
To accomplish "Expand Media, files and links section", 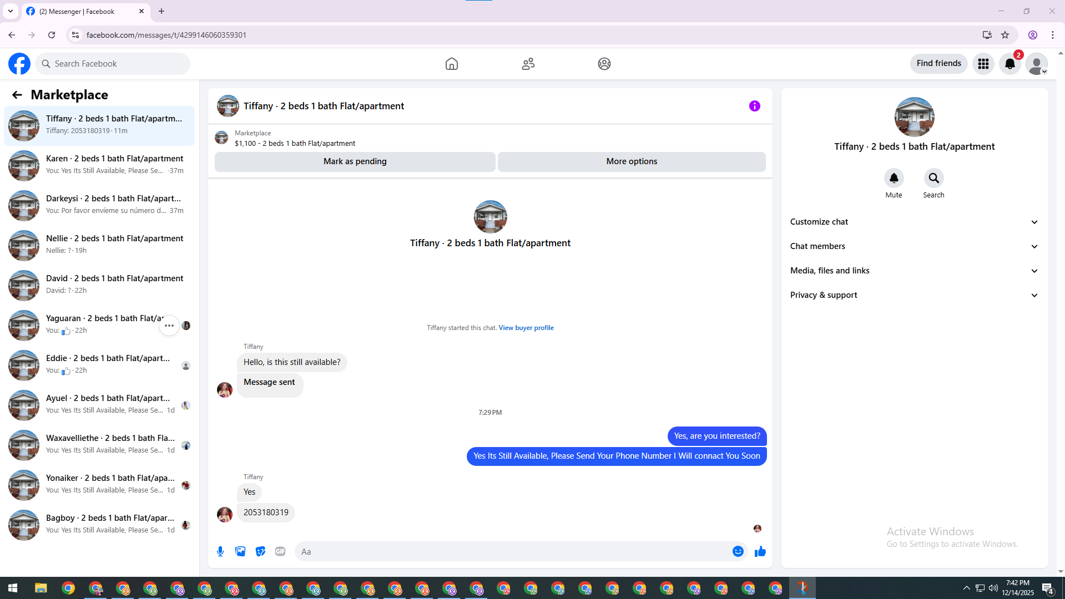I will click(x=914, y=271).
